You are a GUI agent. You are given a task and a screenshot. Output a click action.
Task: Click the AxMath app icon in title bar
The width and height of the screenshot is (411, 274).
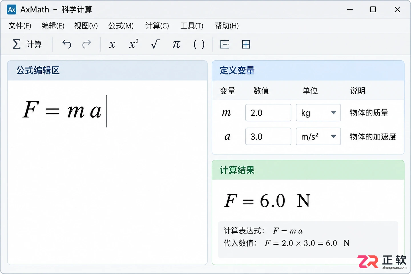click(12, 9)
